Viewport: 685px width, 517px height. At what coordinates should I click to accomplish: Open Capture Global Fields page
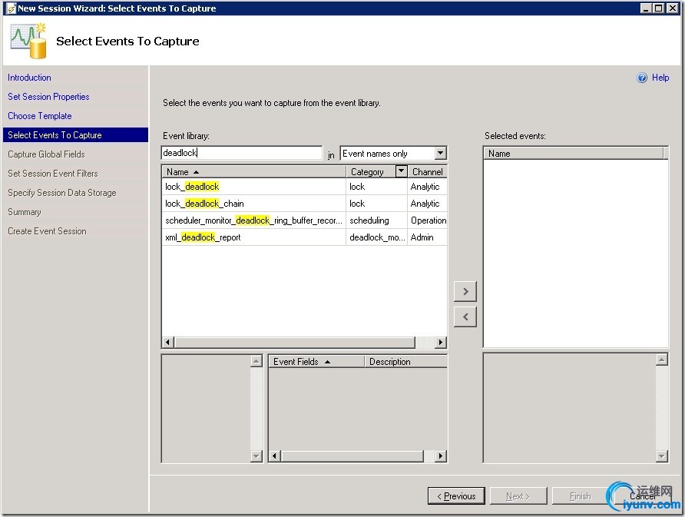pos(46,154)
